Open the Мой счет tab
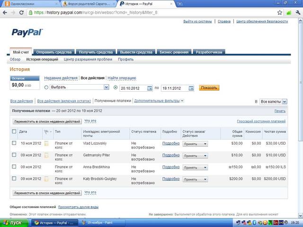Screen dimensions: 303x227 [21, 52]
